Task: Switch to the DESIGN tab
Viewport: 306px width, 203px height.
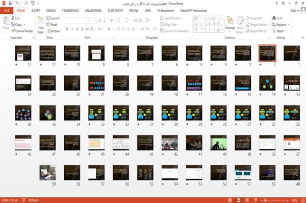Action: (x=50, y=11)
